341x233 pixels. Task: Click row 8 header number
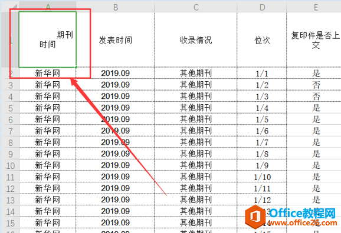pos(11,142)
